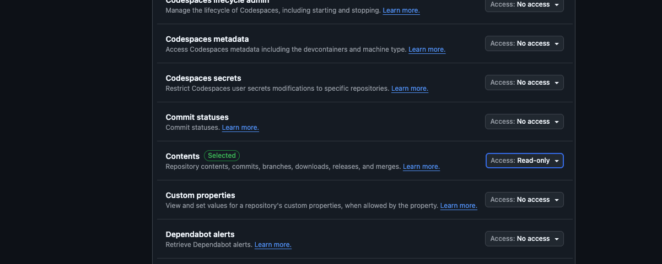
Task: Open Learn more for Codespaces metadata
Action: click(427, 50)
